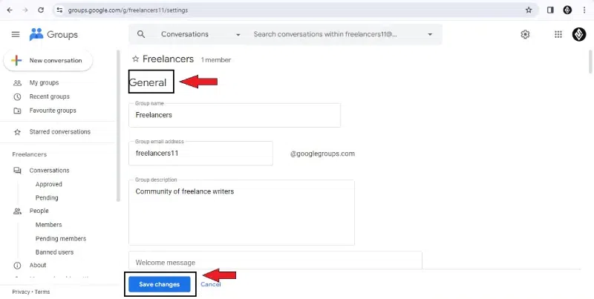
Task: Click the Freelancers sidebar heading
Action: 29,154
